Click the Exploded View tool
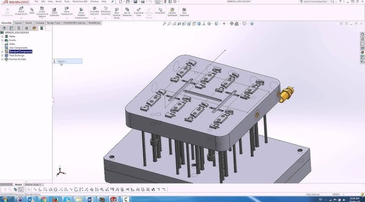 (x=139, y=12)
